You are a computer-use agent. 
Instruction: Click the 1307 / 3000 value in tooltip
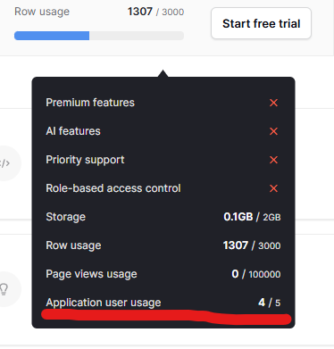coord(252,245)
